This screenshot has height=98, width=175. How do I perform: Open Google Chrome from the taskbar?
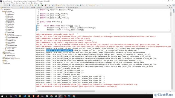point(29,96)
